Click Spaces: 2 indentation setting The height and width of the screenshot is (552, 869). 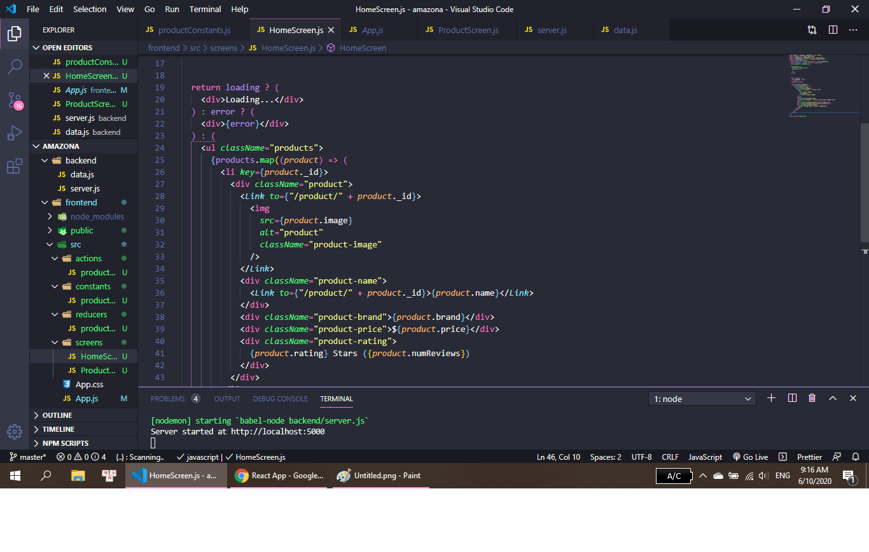click(x=606, y=457)
